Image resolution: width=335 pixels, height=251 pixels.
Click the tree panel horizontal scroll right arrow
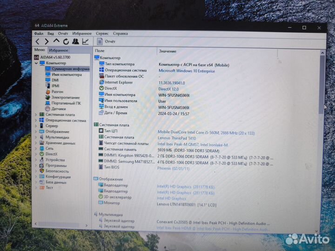click(87, 225)
